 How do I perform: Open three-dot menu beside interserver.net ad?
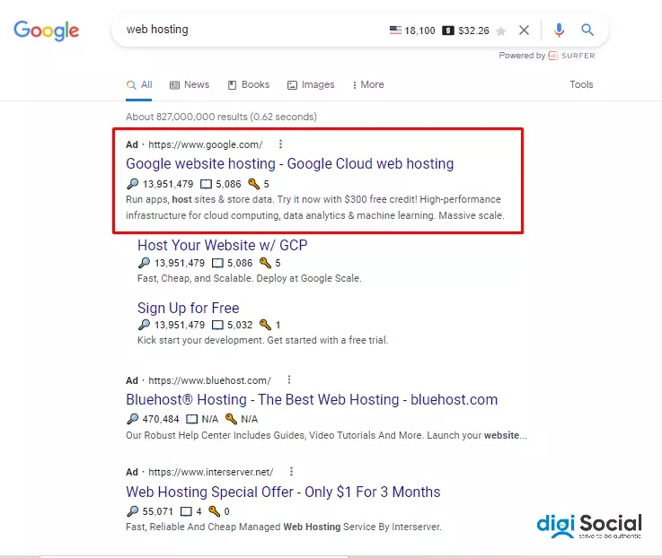[291, 472]
